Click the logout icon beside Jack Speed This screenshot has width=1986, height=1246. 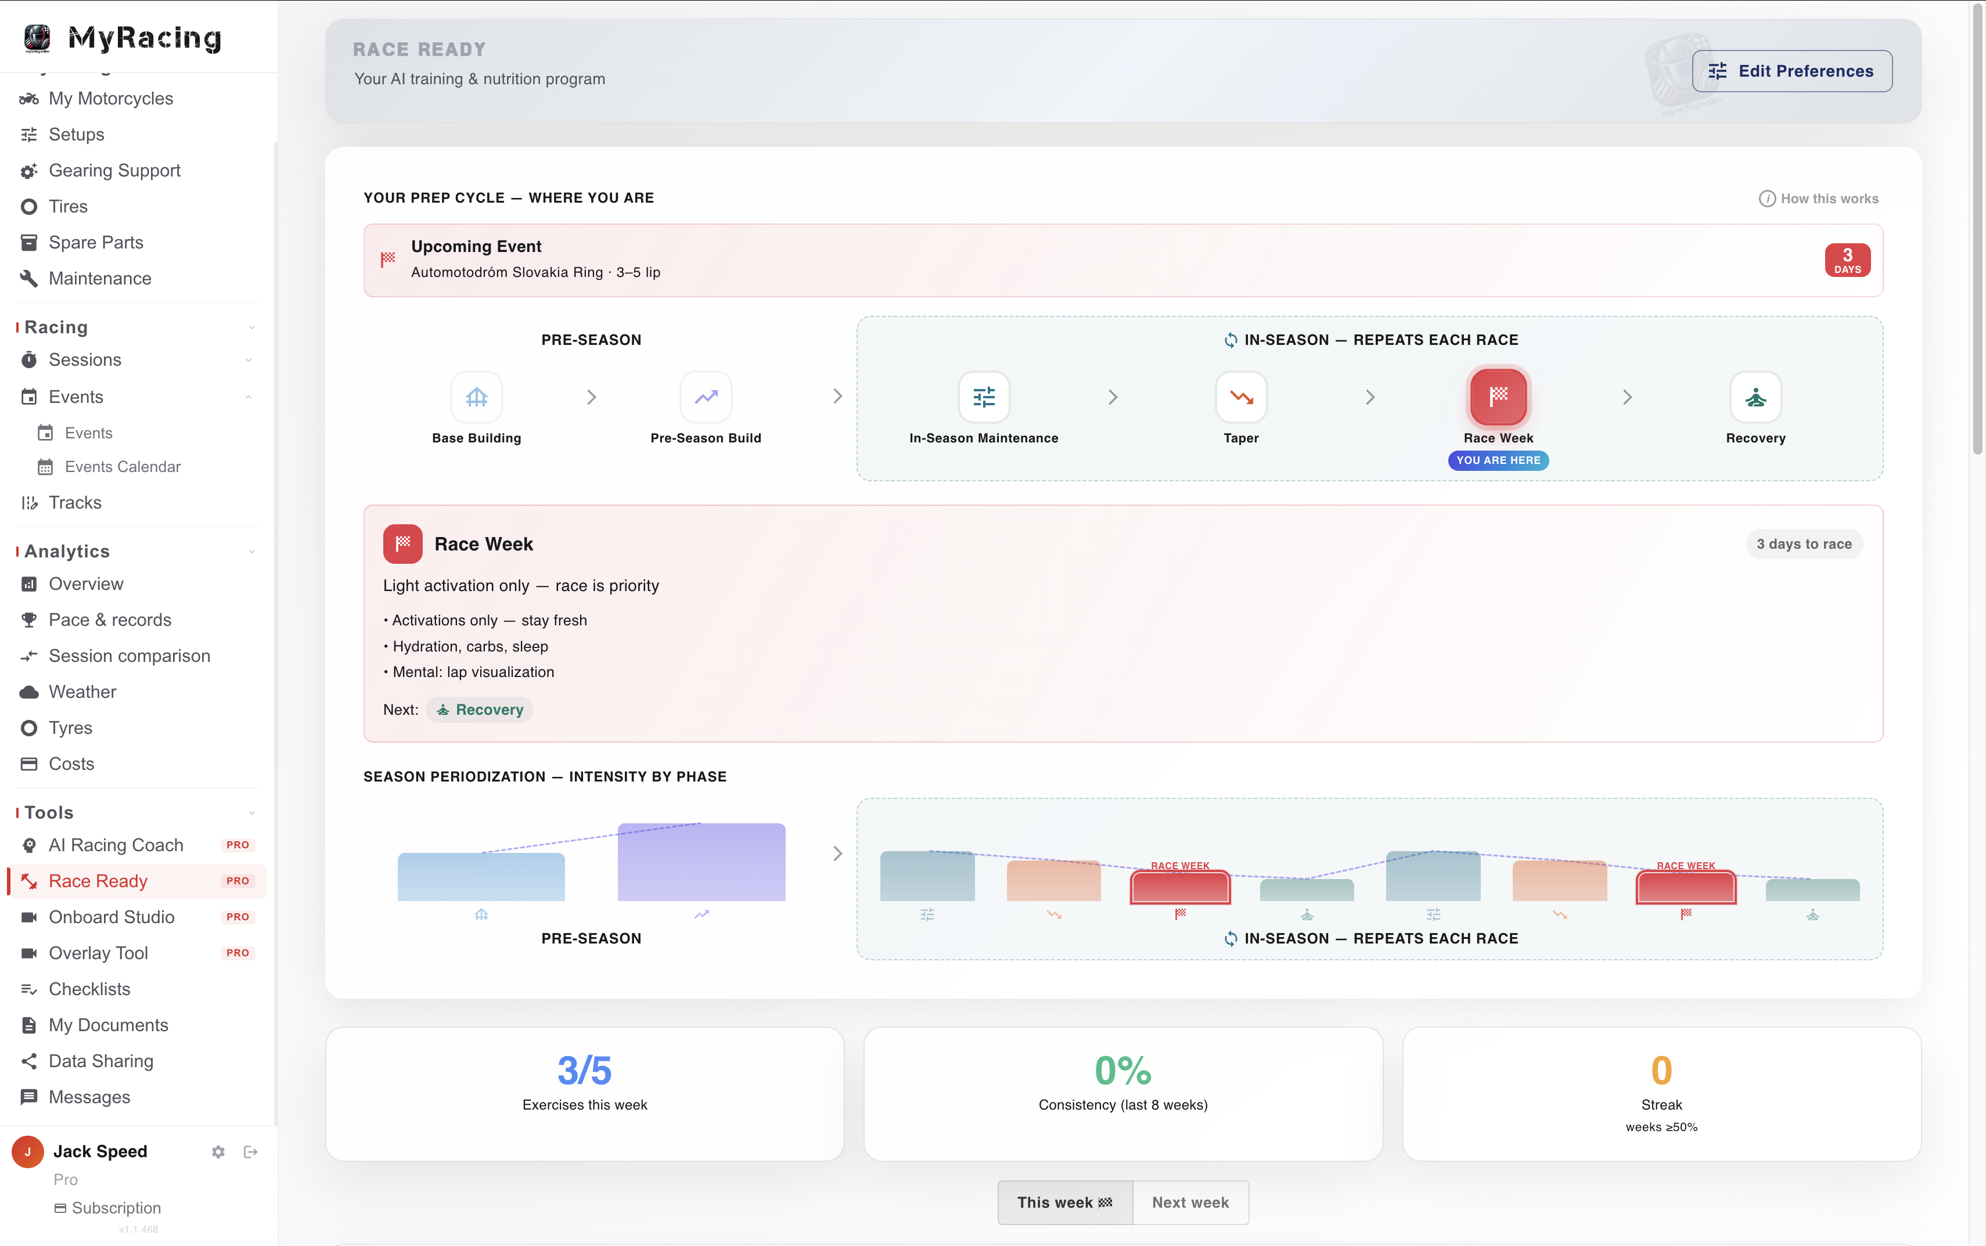click(250, 1152)
